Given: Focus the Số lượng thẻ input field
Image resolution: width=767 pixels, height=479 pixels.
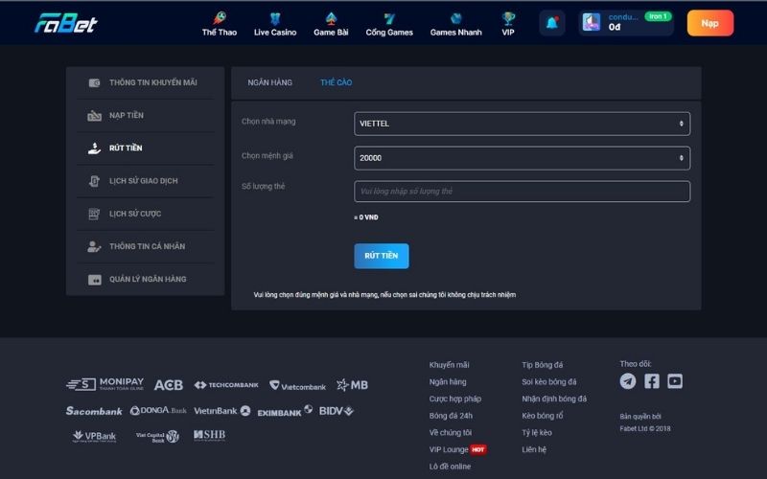Looking at the screenshot, I should point(522,191).
